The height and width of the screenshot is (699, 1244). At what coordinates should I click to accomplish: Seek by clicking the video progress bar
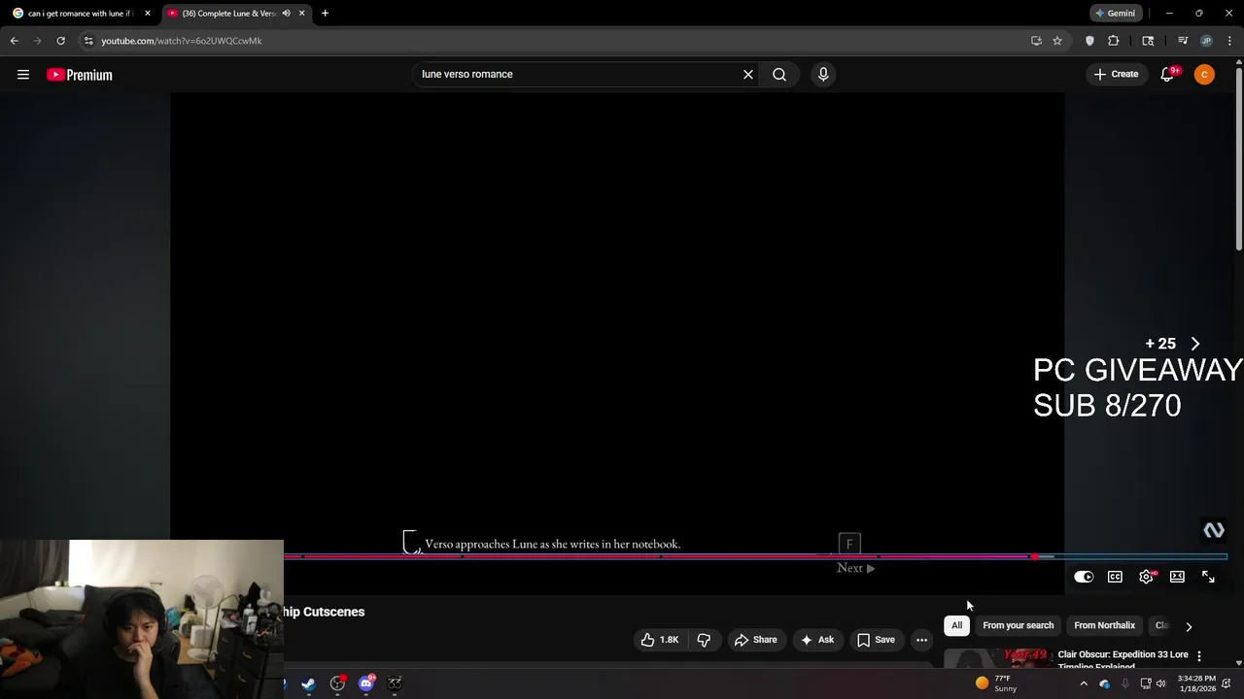coord(755,556)
